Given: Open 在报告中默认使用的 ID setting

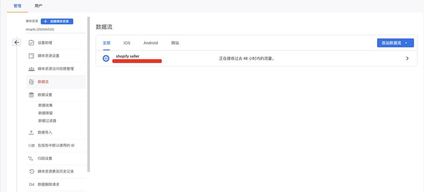Looking at the screenshot, I should point(56,145).
